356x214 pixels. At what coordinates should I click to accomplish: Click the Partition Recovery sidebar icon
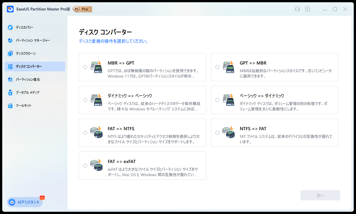click(10, 80)
